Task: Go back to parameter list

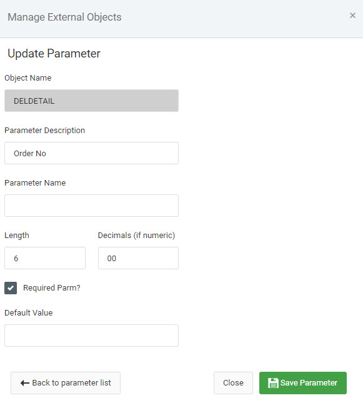Action: coord(66,383)
